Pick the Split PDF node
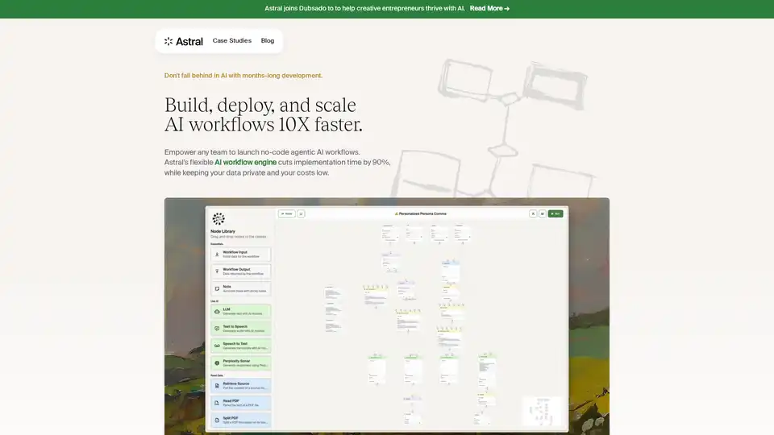This screenshot has width=774, height=435. [241, 420]
